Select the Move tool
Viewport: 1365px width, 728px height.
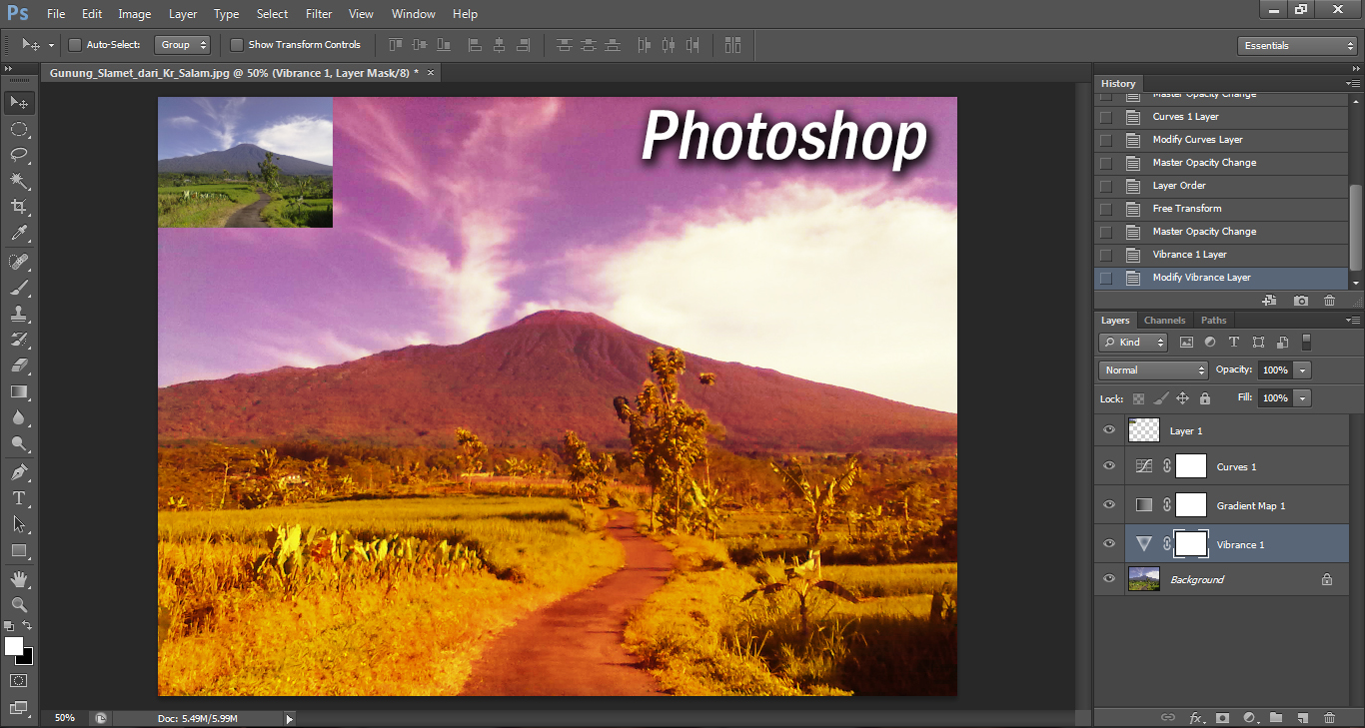(x=20, y=102)
